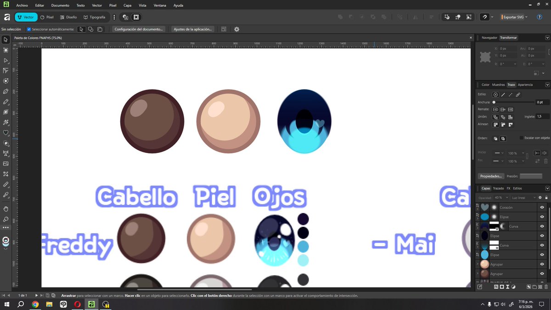Click the add pixel layer checkerboard icon
This screenshot has height=310, width=551.
540,287
